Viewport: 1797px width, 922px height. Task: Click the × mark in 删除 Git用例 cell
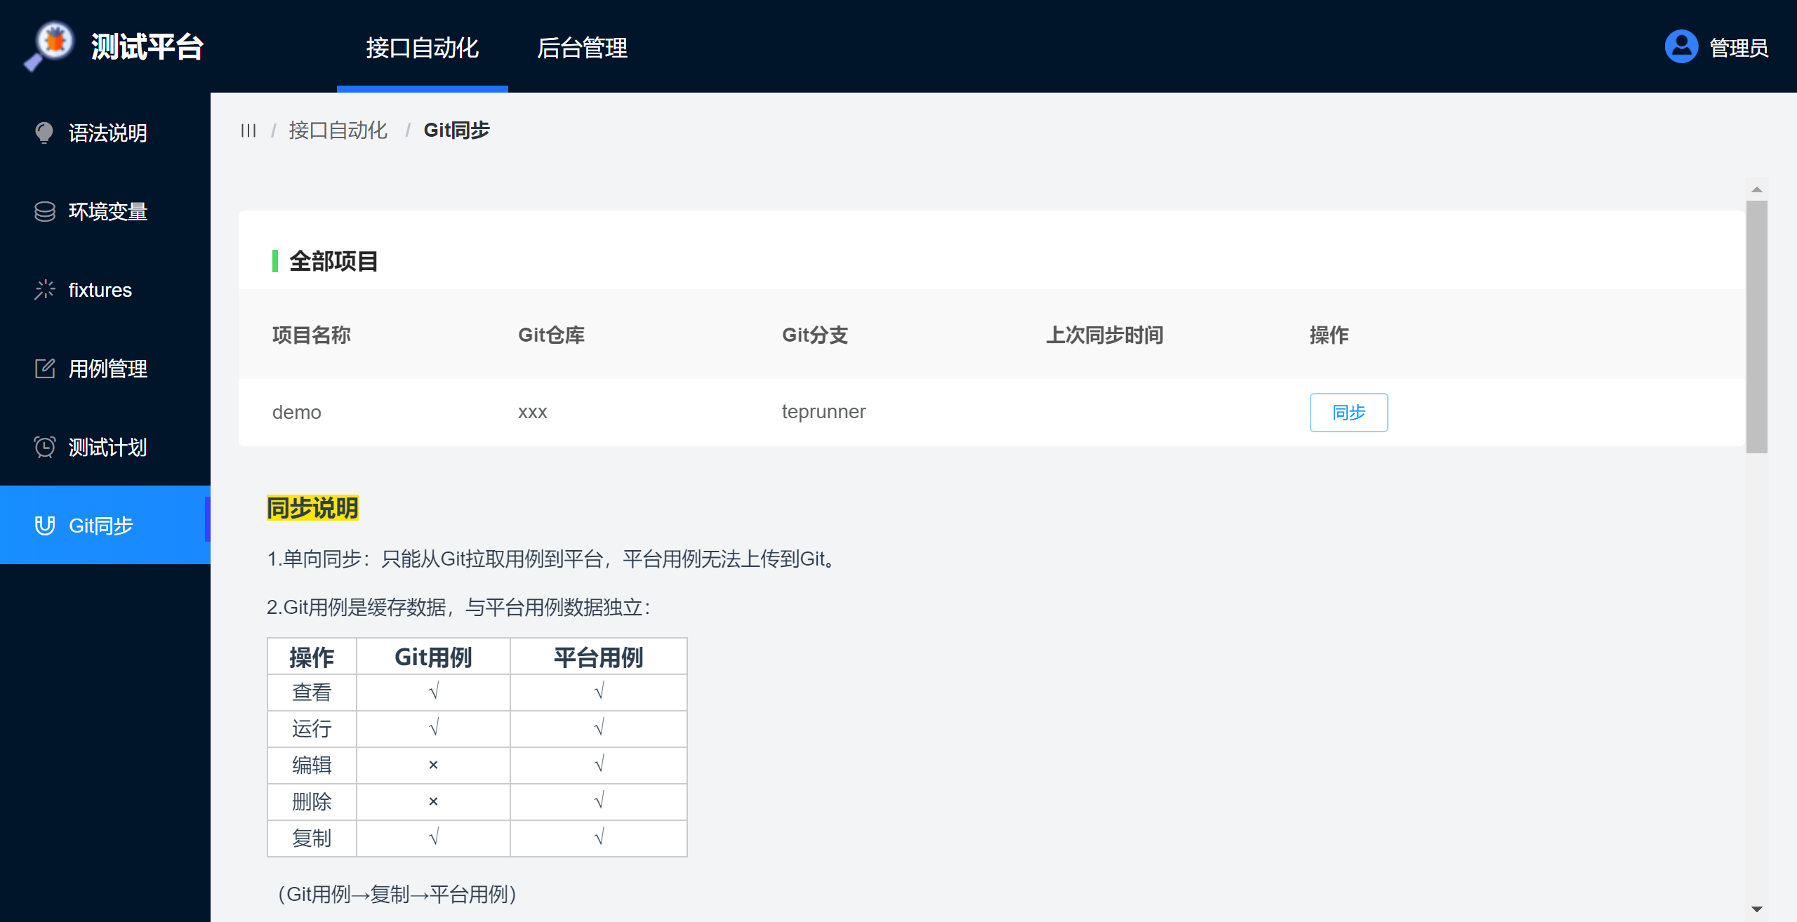(433, 802)
